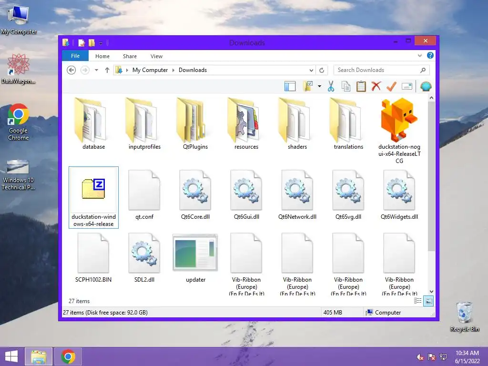Select the My Computer desktop icon

click(x=19, y=19)
